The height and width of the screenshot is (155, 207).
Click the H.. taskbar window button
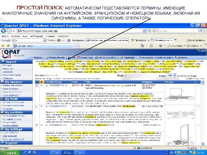point(79,153)
